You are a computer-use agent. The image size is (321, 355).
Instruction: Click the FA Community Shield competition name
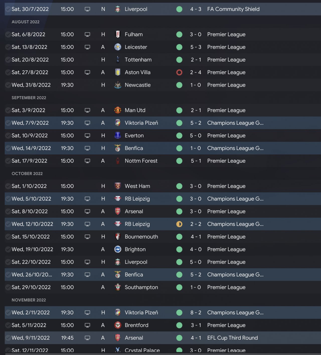tap(233, 9)
